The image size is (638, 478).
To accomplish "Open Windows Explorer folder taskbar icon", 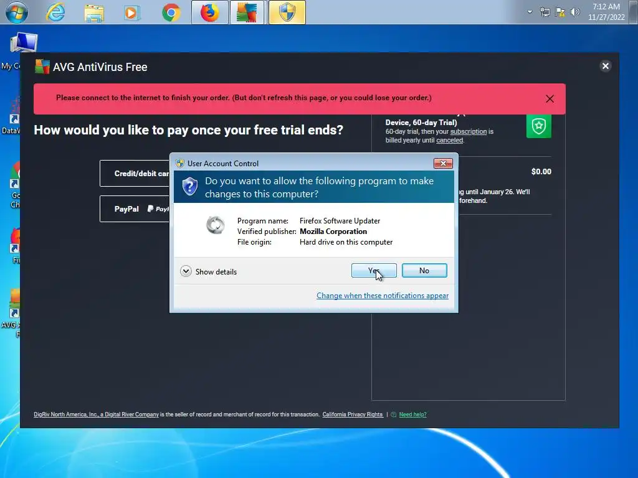I will 94,12.
